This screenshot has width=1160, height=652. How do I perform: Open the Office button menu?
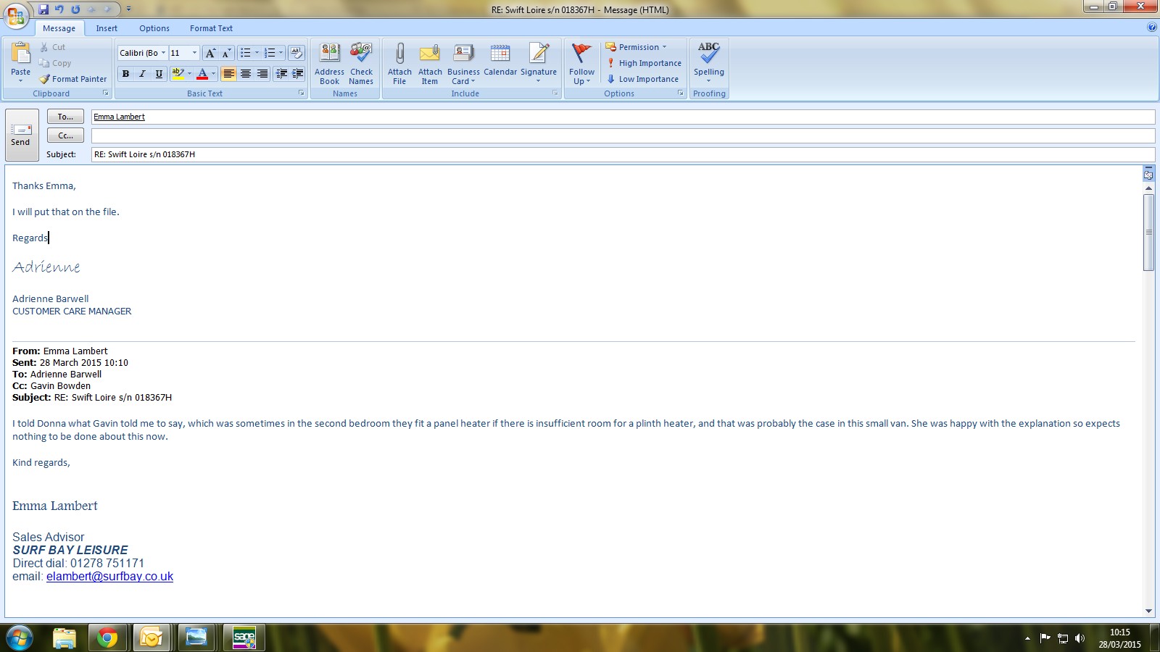tap(16, 14)
